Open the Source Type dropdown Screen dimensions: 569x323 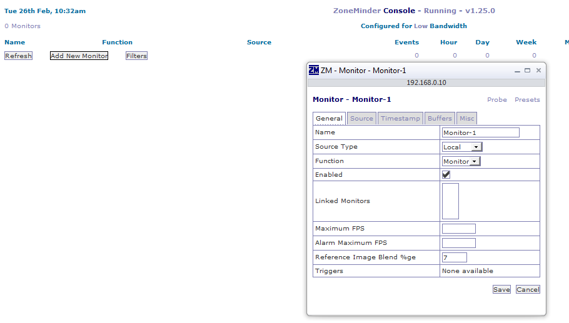coord(462,147)
